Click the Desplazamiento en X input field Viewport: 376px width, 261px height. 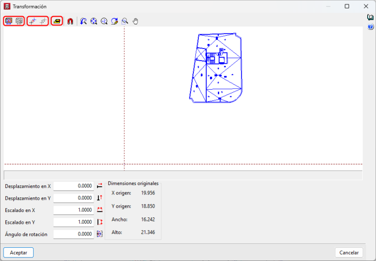[73, 186]
